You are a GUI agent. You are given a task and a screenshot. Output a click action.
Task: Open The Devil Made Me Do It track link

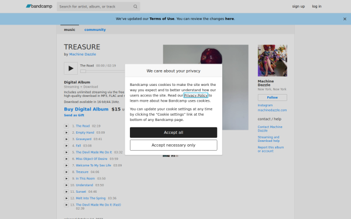(x=94, y=152)
